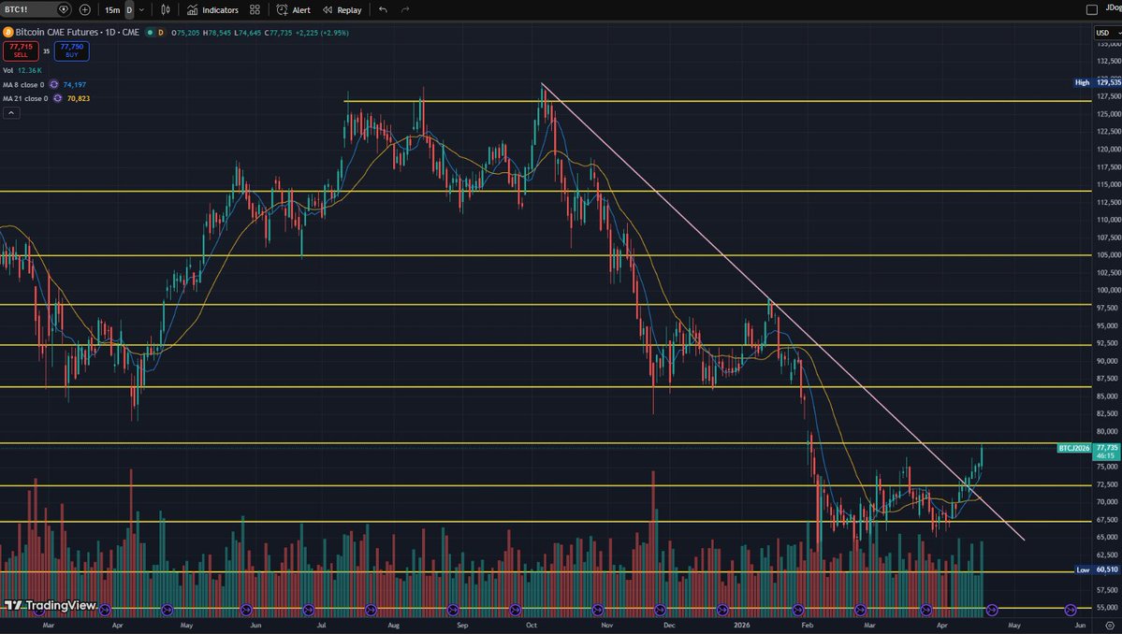Click the orange D delayed-data badge
Viewport: 1122px width, 634px height.
tap(161, 32)
